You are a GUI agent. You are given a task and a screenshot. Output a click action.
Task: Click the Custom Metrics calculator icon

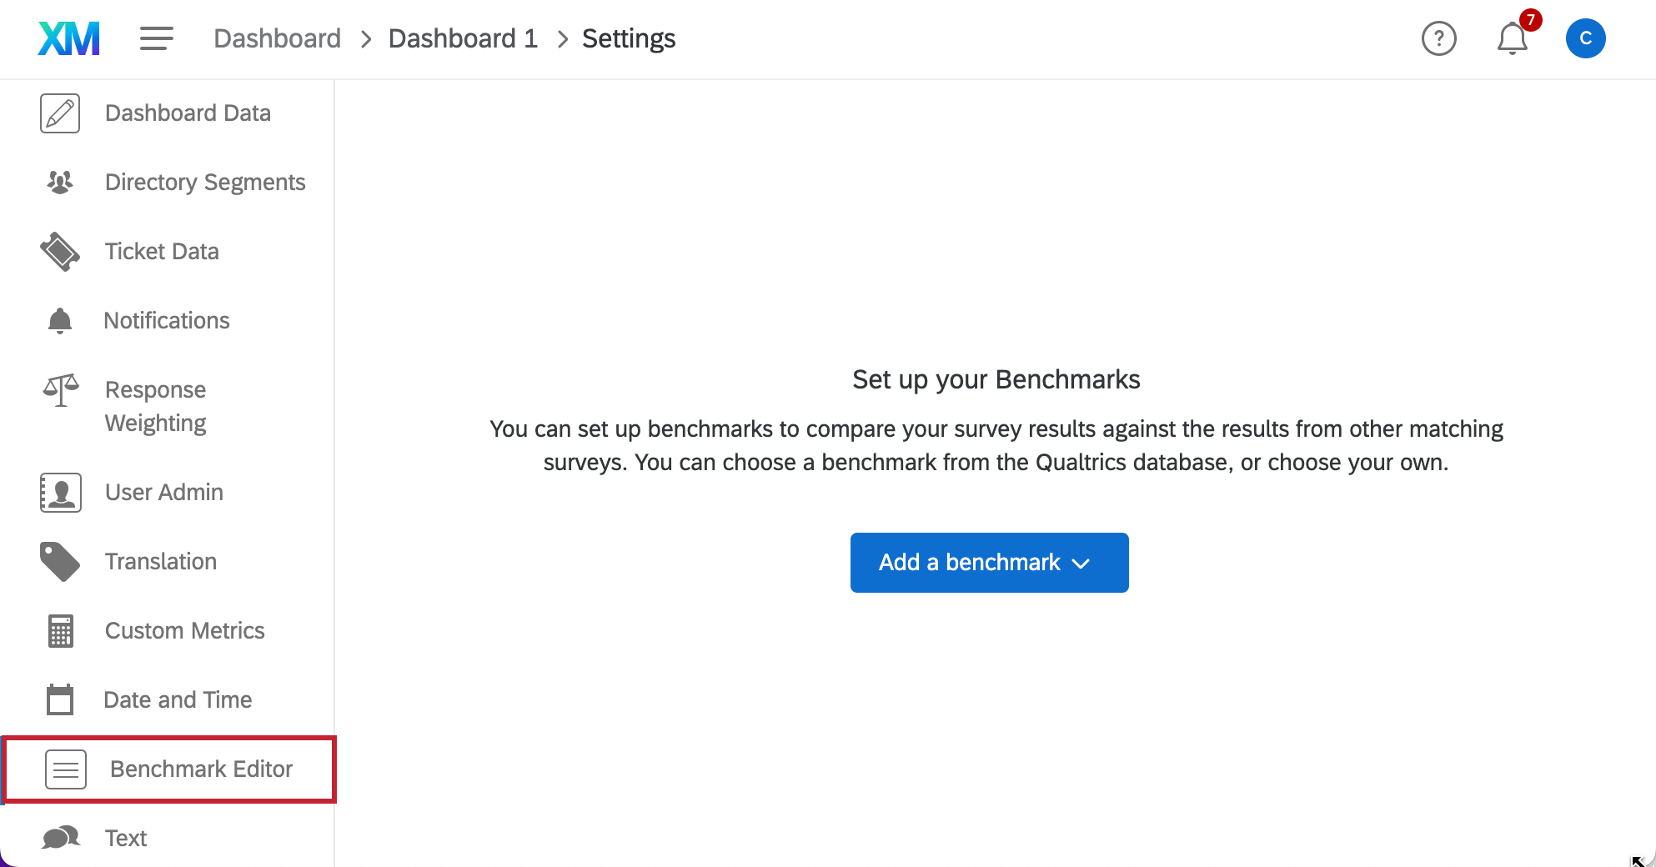tap(60, 631)
